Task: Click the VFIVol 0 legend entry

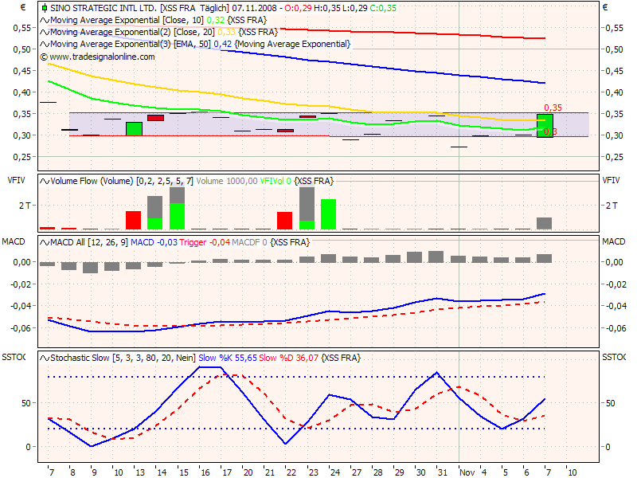Action: pos(276,182)
